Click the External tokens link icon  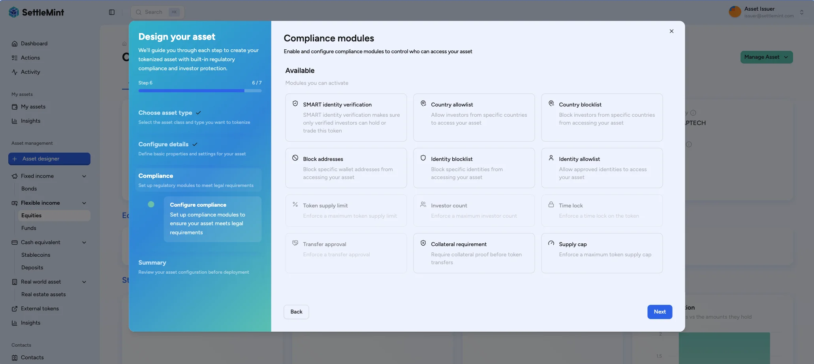point(15,309)
